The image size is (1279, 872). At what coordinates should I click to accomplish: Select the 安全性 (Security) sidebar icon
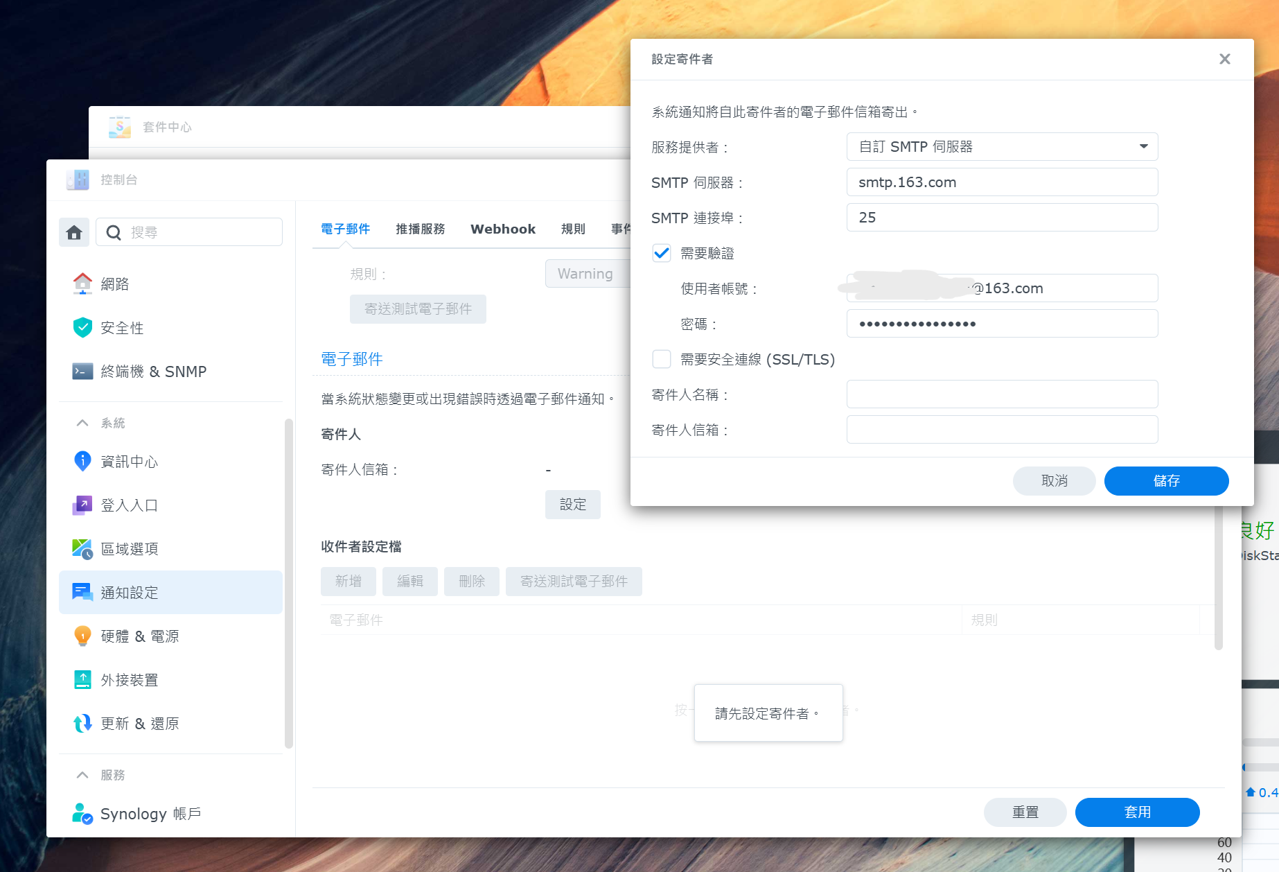point(122,328)
